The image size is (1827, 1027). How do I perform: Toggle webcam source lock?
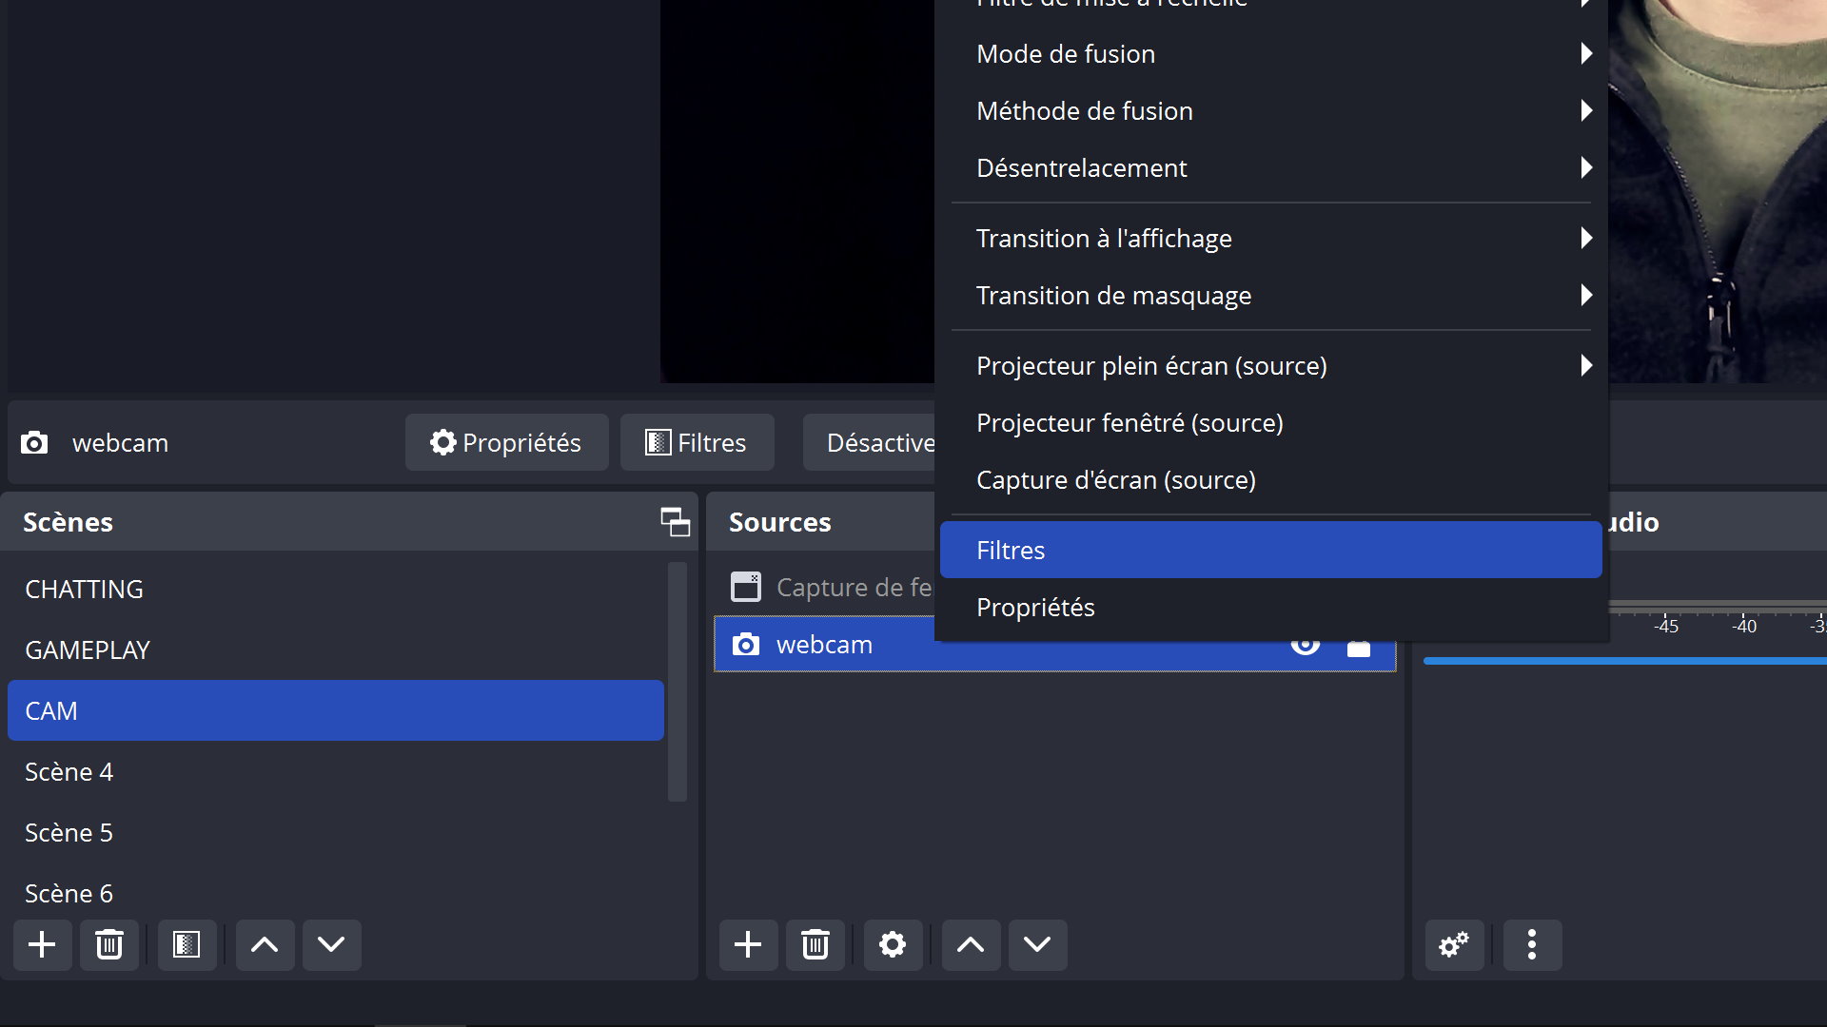pyautogui.click(x=1359, y=649)
